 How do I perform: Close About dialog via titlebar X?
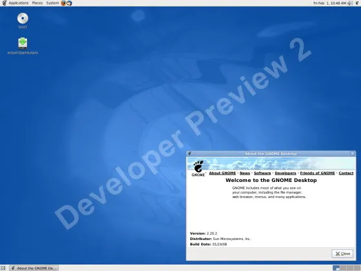click(352, 154)
